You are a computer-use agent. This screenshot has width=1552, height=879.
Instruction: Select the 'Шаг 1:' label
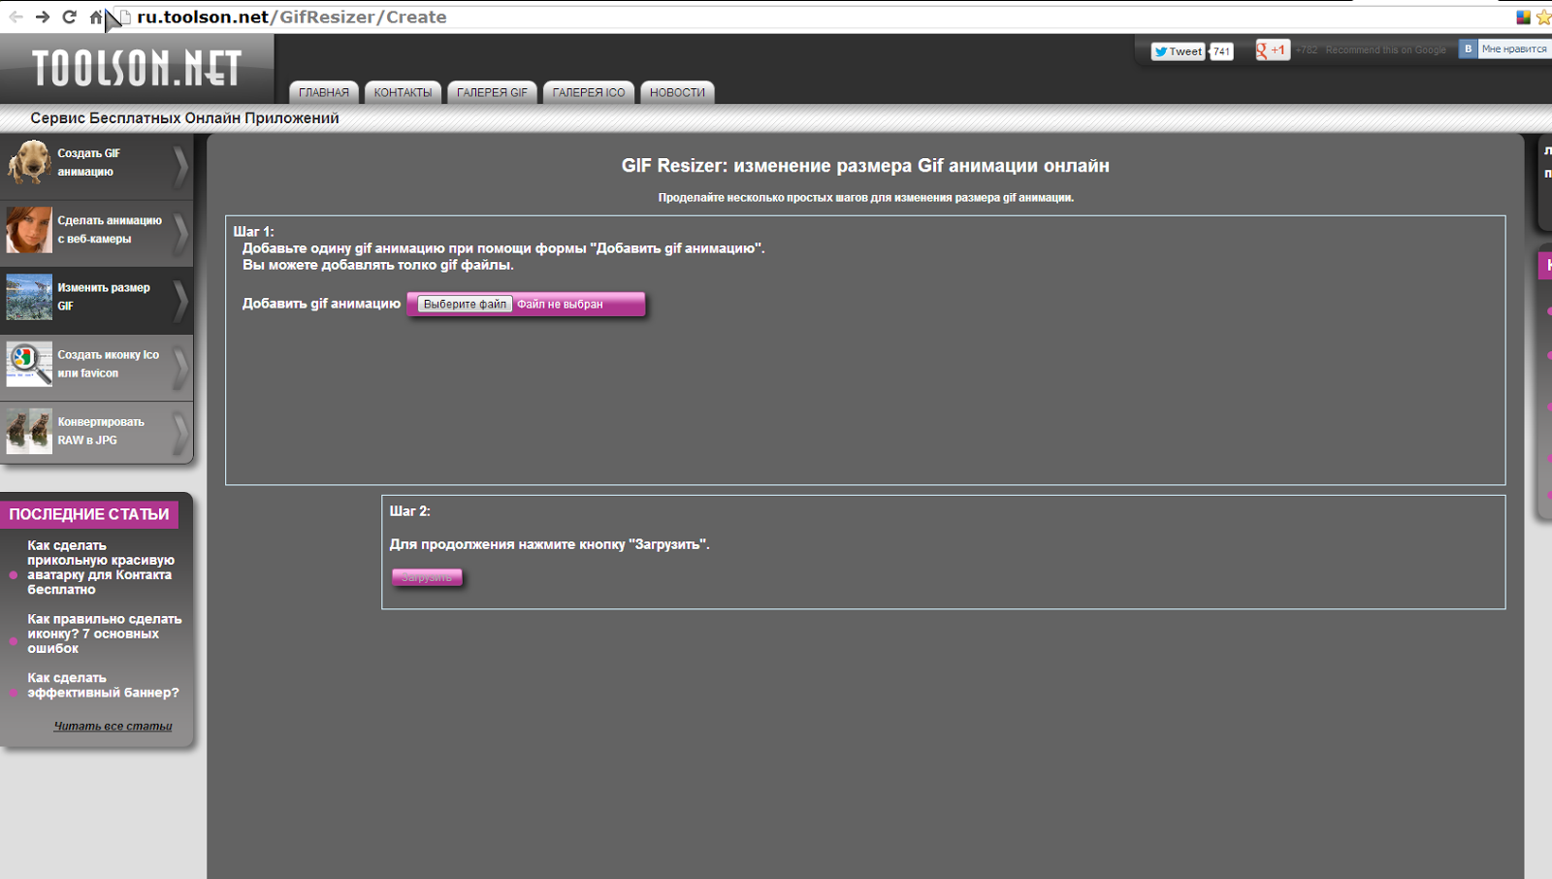[254, 232]
